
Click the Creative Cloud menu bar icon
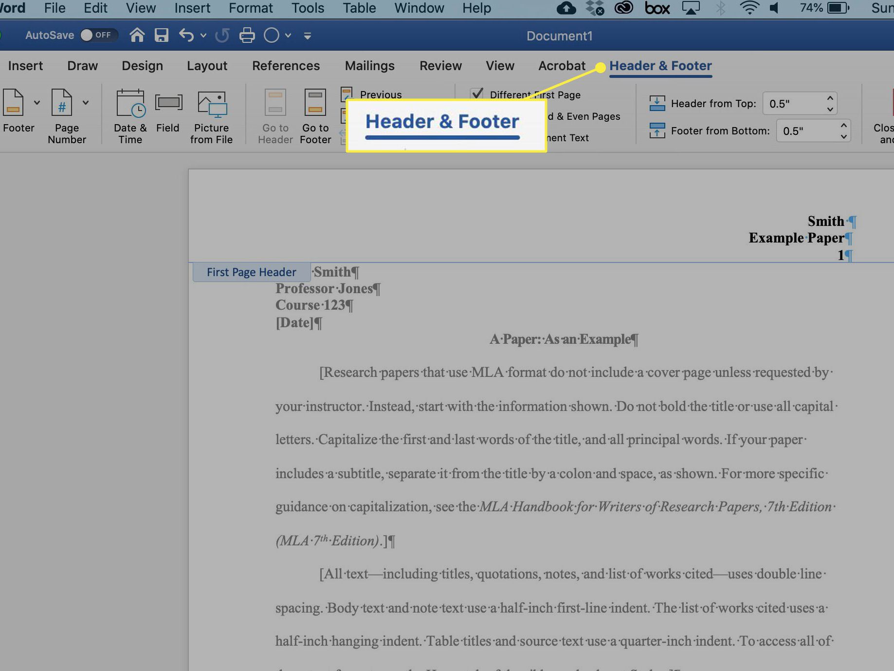(x=623, y=8)
